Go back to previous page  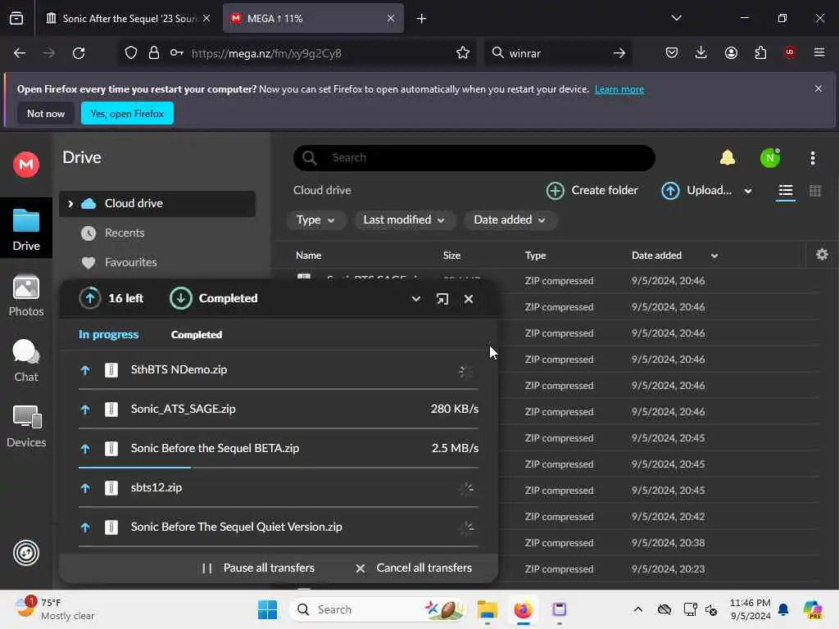point(20,53)
